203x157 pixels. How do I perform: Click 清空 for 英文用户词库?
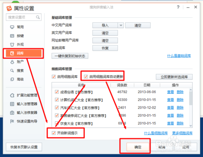point(105,33)
